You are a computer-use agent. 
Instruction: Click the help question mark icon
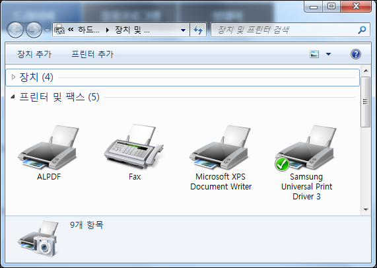tap(356, 54)
